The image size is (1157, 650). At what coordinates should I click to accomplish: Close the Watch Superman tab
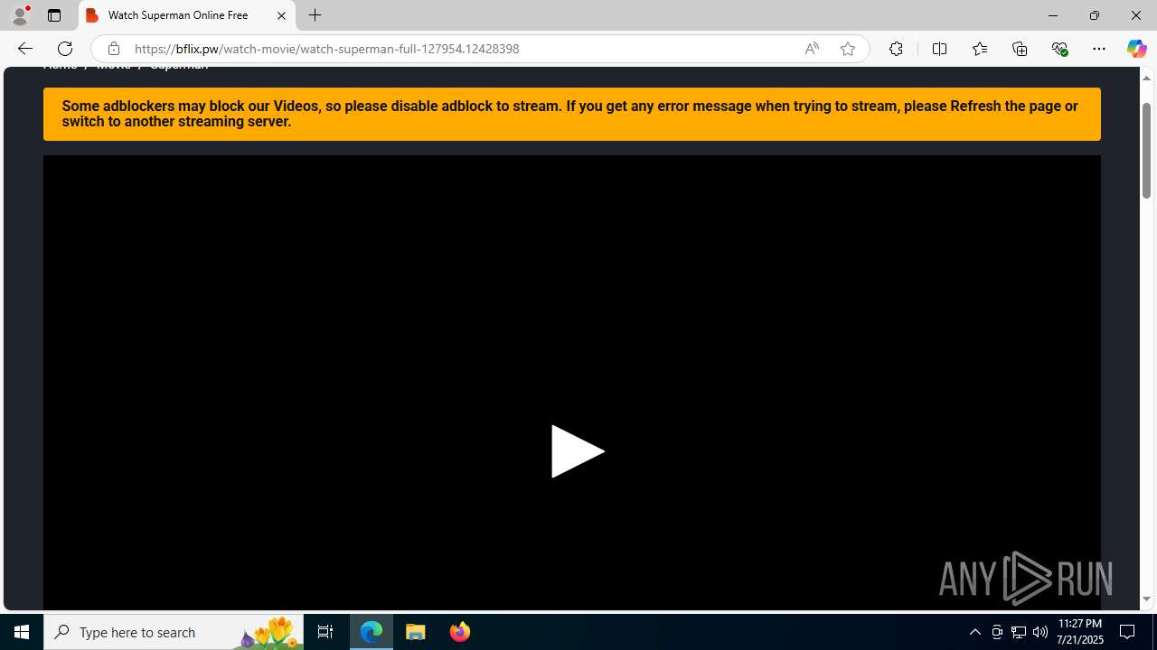click(x=281, y=15)
